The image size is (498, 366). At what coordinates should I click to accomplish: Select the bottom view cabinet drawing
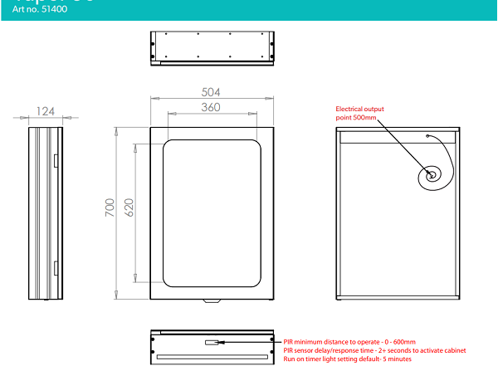212,346
